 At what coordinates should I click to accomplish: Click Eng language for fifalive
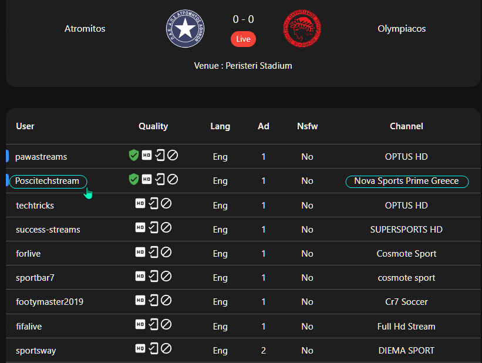tap(220, 327)
